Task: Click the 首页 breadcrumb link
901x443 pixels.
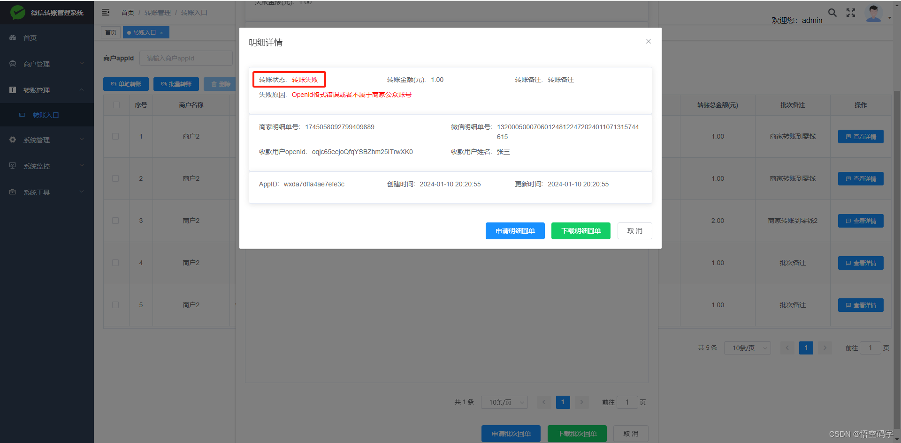Action: tap(128, 13)
